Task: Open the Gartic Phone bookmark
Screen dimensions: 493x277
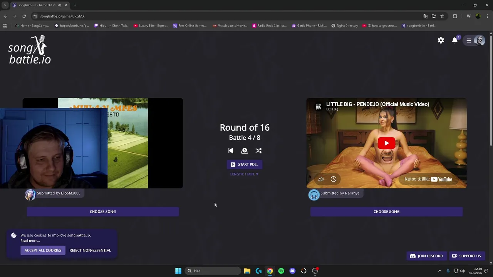Action: 309,26
